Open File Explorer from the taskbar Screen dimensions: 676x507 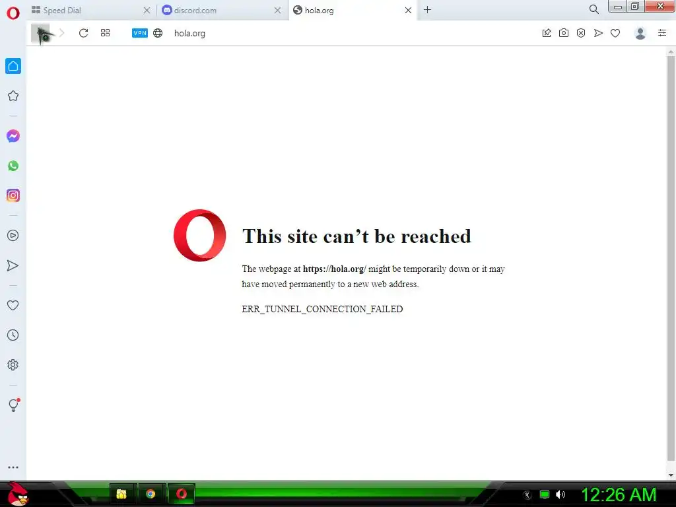(x=122, y=494)
